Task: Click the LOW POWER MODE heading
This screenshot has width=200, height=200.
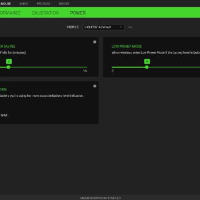Action: tap(127, 47)
